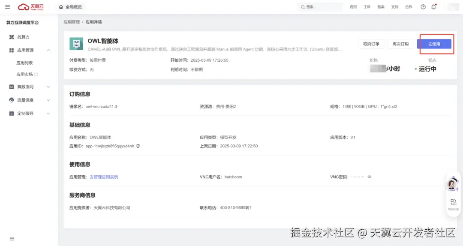This screenshot has width=463, height=246.
Task: Open the user avatar at top right
Action: click(x=453, y=7)
